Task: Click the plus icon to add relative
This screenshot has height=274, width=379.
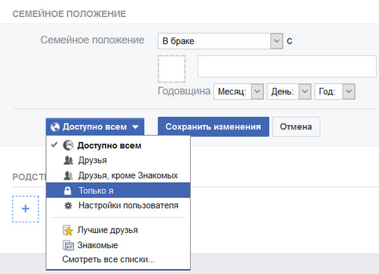Action: (x=26, y=209)
